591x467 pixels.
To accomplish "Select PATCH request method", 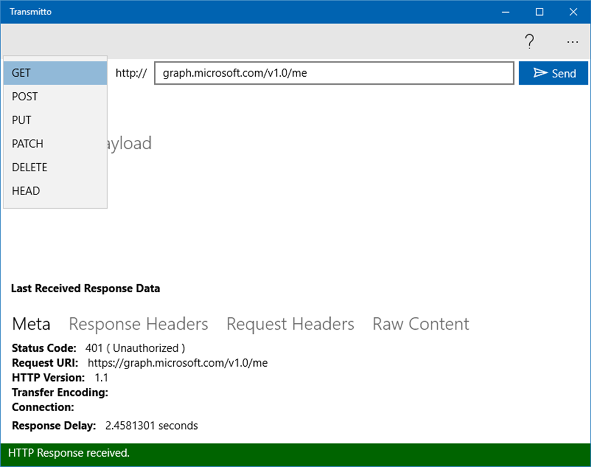I will coord(55,144).
